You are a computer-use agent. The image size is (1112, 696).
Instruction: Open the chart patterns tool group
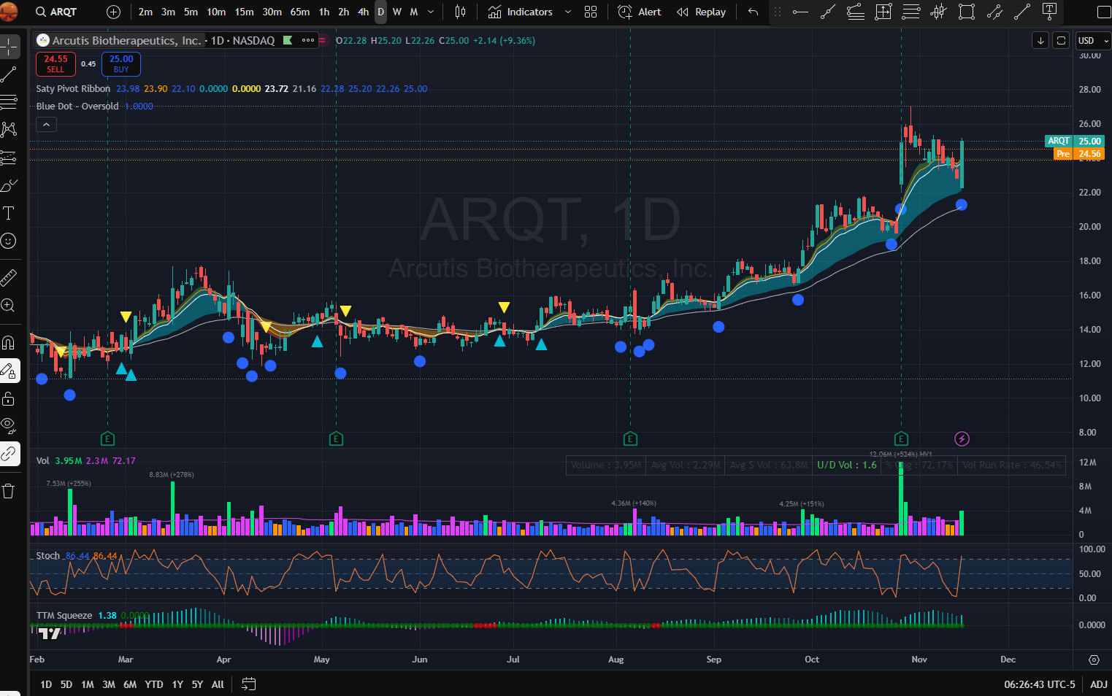[9, 130]
